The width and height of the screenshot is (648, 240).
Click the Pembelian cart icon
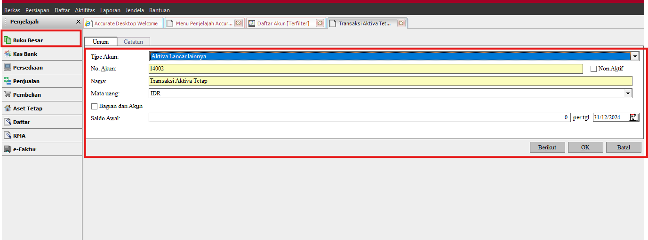pyautogui.click(x=8, y=95)
